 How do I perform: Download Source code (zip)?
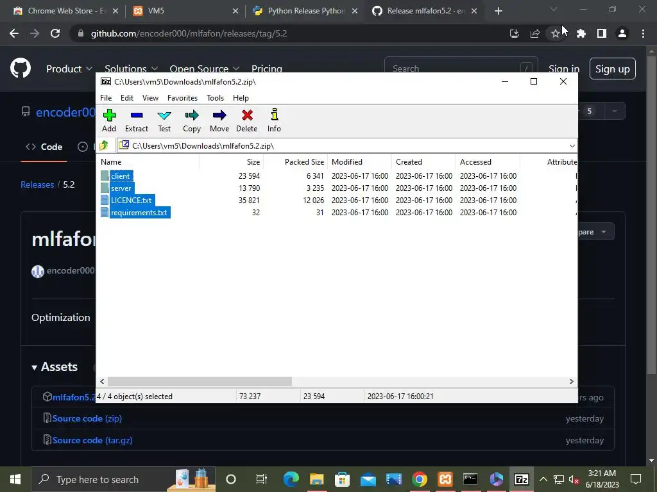tap(87, 418)
